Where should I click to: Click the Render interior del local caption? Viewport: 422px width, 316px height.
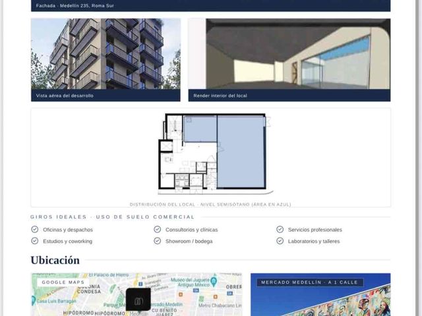tap(220, 95)
